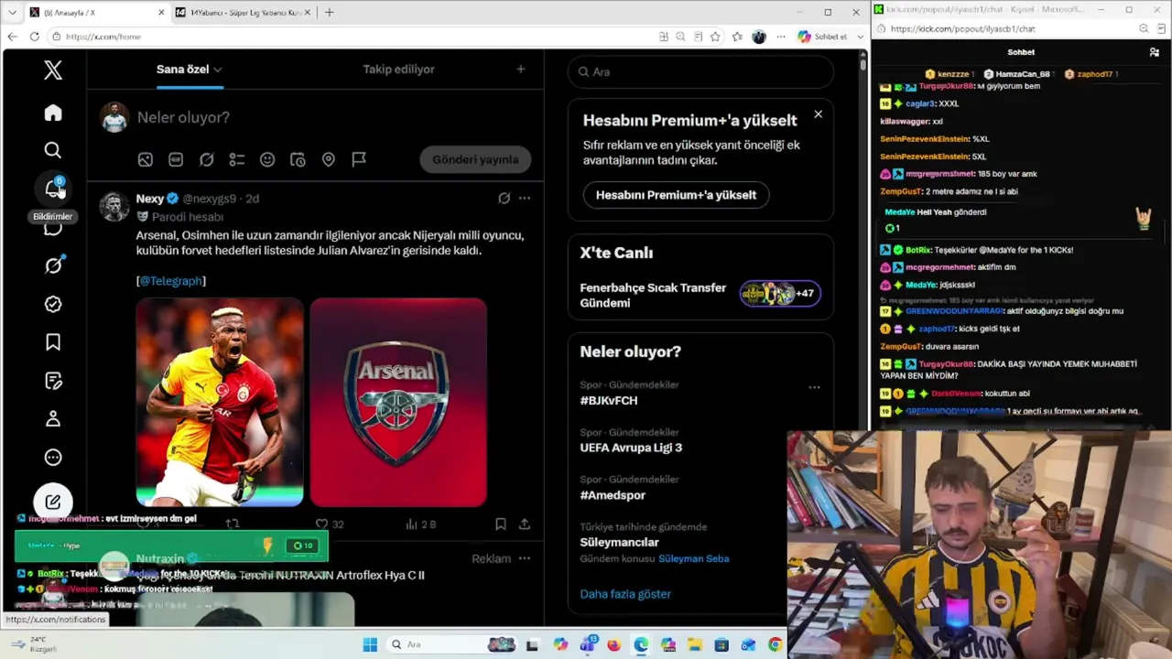
Task: Open Firefox from the taskbar
Action: (x=613, y=644)
